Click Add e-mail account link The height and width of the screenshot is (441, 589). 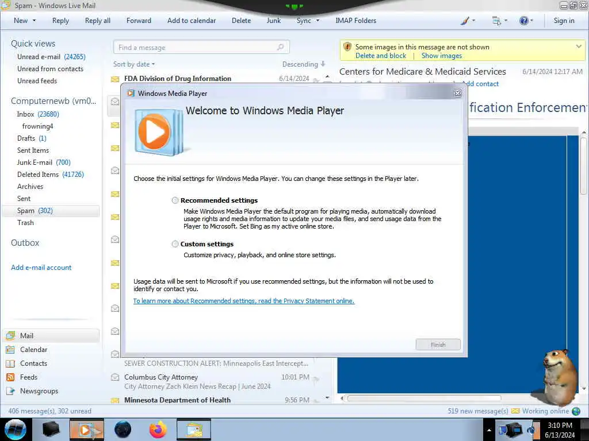tap(41, 268)
